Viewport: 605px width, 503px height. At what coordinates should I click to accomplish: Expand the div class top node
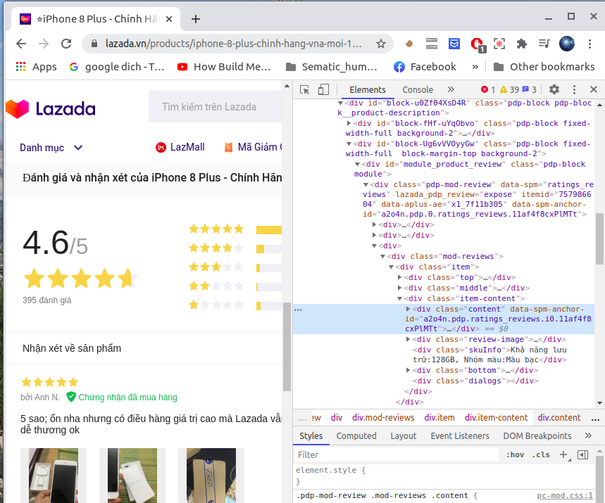pos(400,277)
